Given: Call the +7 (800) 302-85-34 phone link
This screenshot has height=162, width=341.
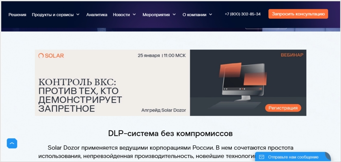Looking at the screenshot, I should pos(242,14).
